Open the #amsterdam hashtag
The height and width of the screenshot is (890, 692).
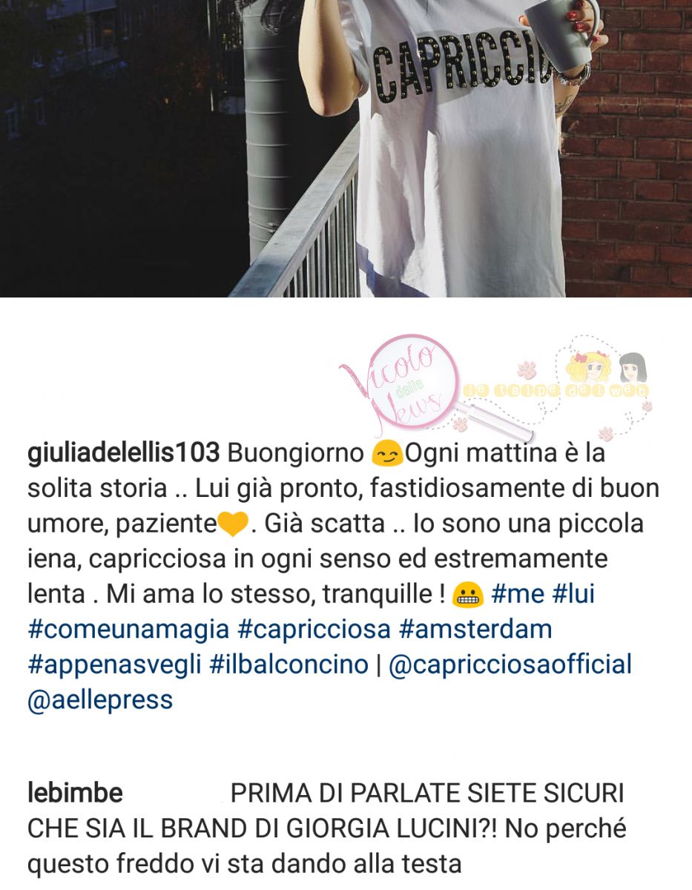[x=475, y=629]
